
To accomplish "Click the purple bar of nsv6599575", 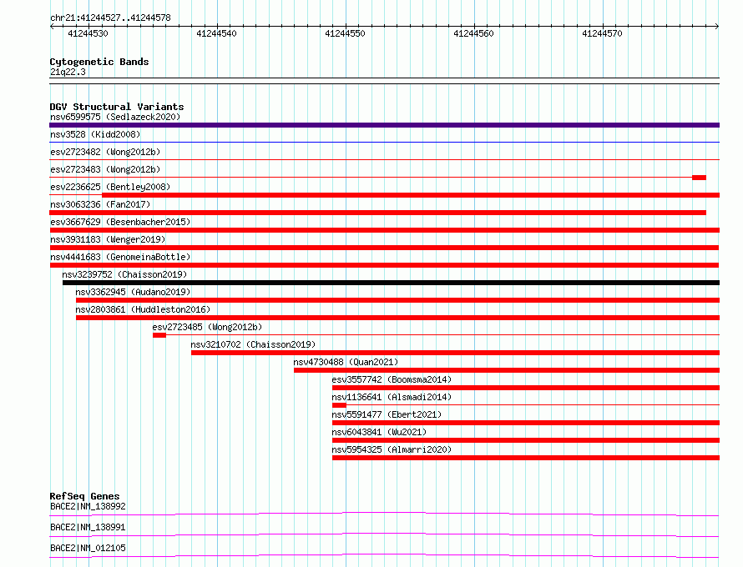I will [x=384, y=125].
